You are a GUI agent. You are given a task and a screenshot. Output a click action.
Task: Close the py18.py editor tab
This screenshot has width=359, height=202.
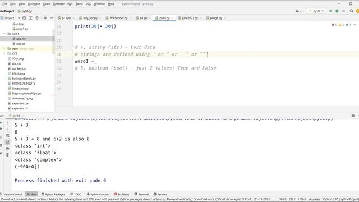pos(172,18)
